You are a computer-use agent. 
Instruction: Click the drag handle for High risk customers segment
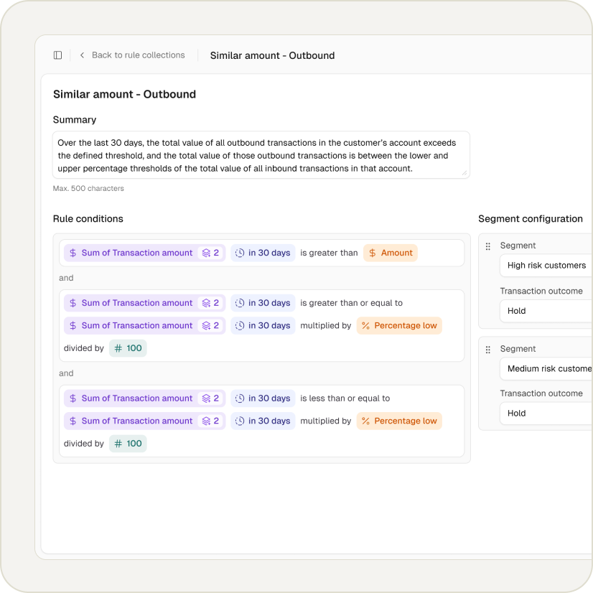(x=488, y=246)
